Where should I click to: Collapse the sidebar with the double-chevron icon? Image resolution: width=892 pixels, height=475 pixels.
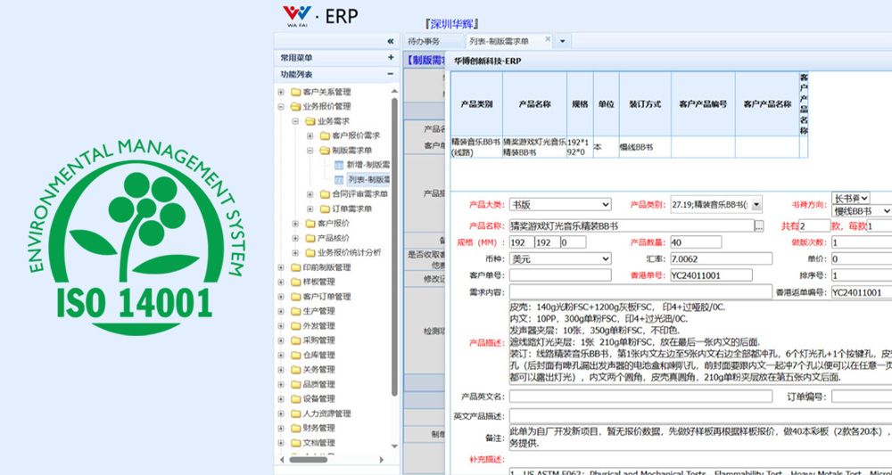pyautogui.click(x=391, y=41)
